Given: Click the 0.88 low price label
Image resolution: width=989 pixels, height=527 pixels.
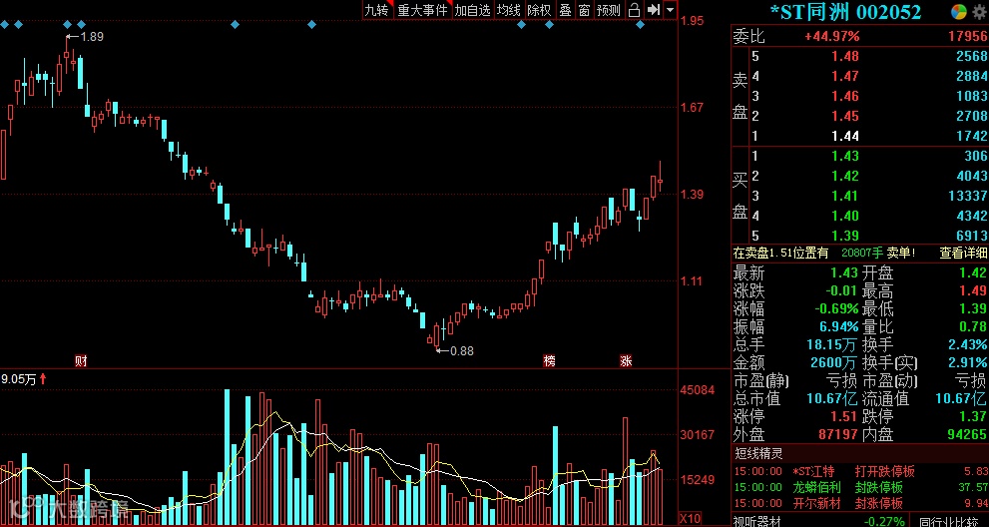Looking at the screenshot, I should (462, 351).
